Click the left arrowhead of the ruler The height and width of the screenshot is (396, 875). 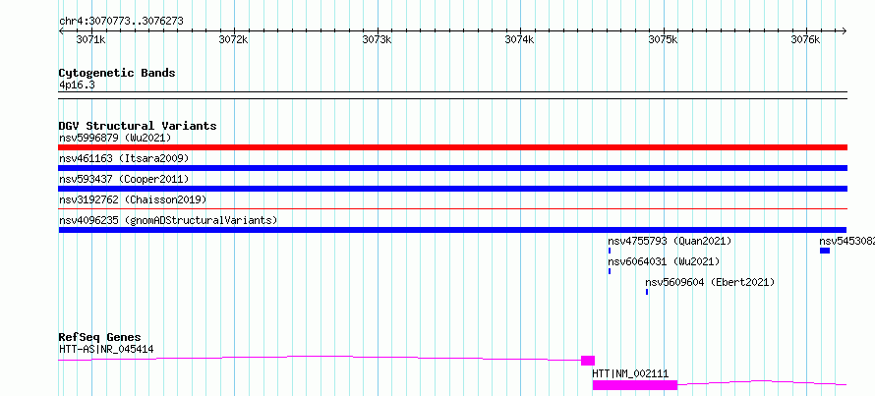point(61,30)
